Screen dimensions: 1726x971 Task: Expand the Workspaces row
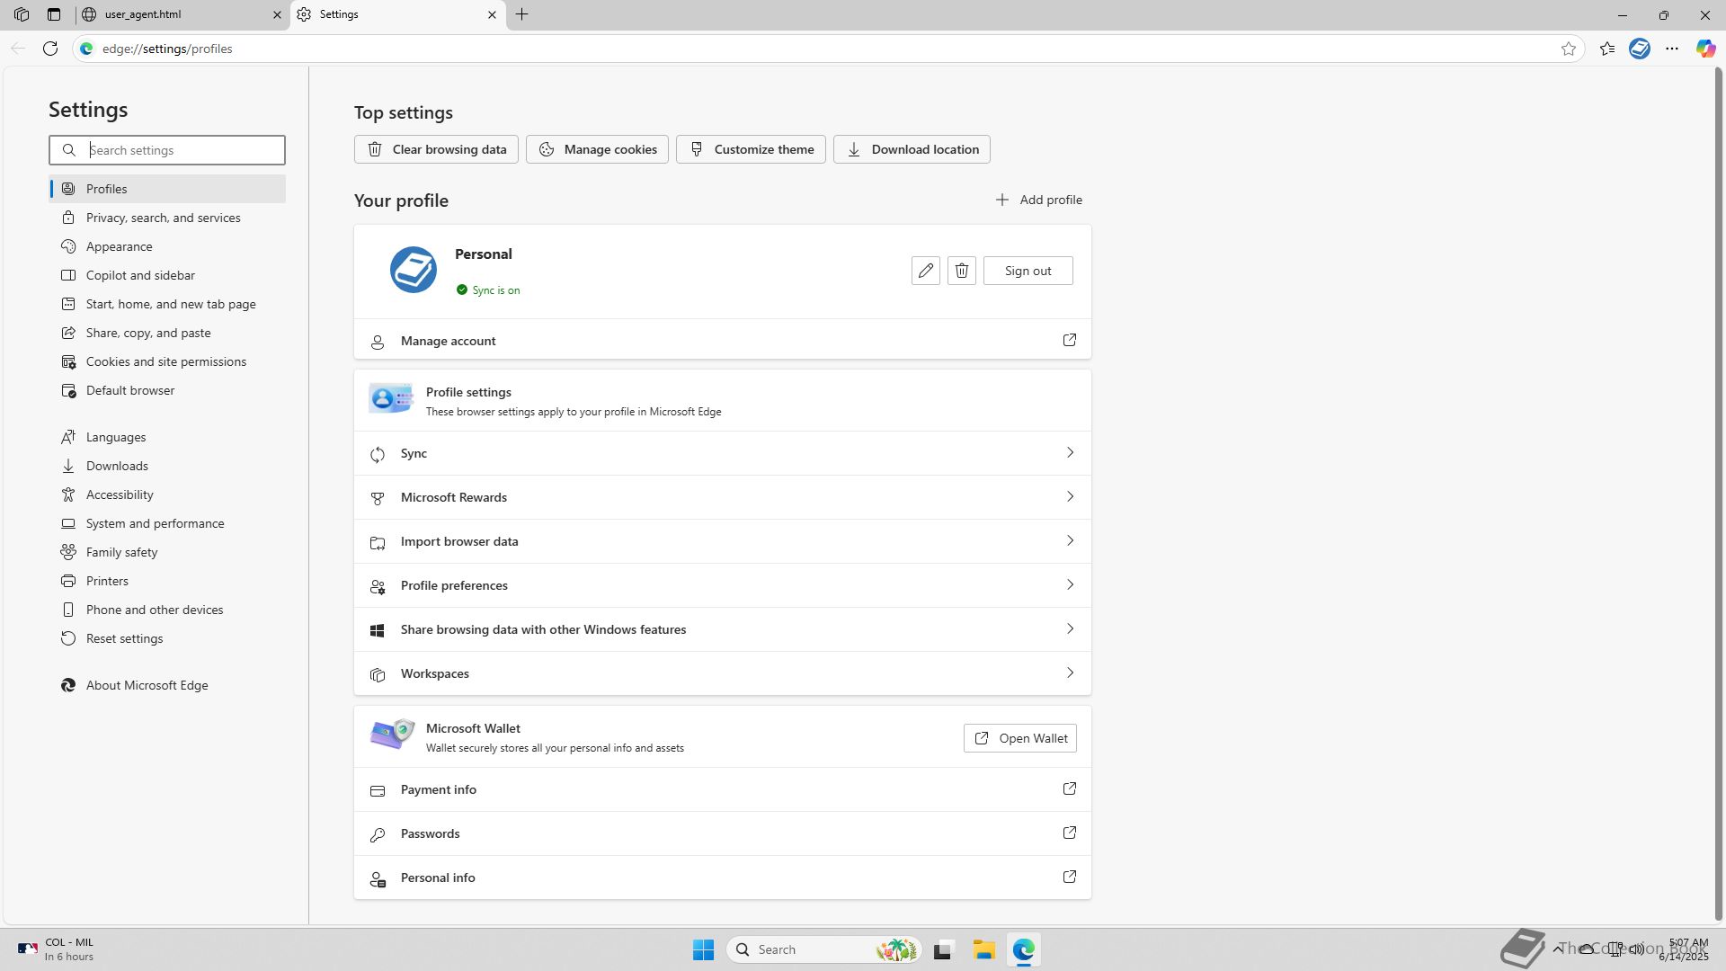[x=722, y=673]
